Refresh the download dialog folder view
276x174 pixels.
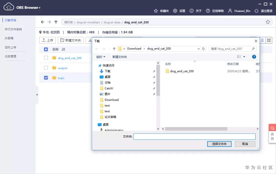pyautogui.click(x=203, y=49)
